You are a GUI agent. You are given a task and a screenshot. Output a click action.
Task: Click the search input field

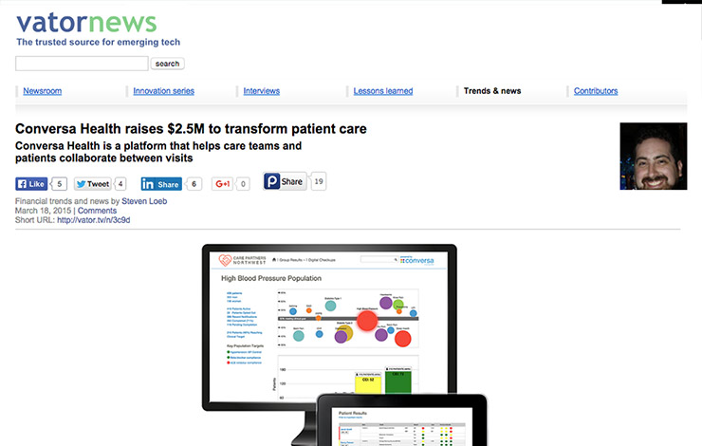click(82, 64)
